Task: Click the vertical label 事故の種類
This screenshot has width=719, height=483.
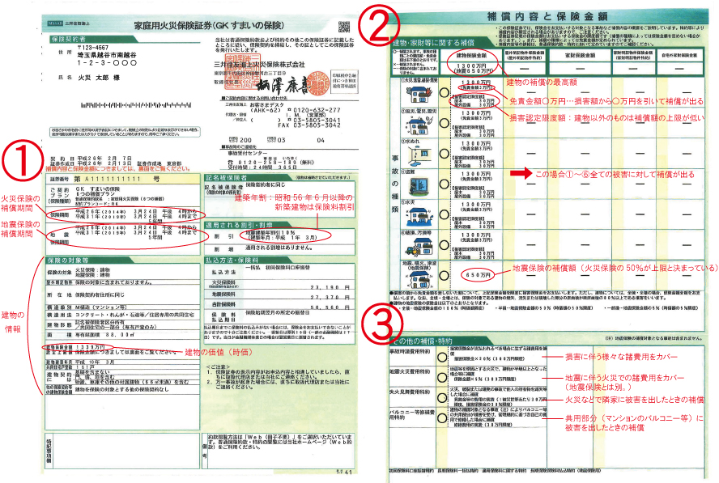Action: (x=395, y=184)
